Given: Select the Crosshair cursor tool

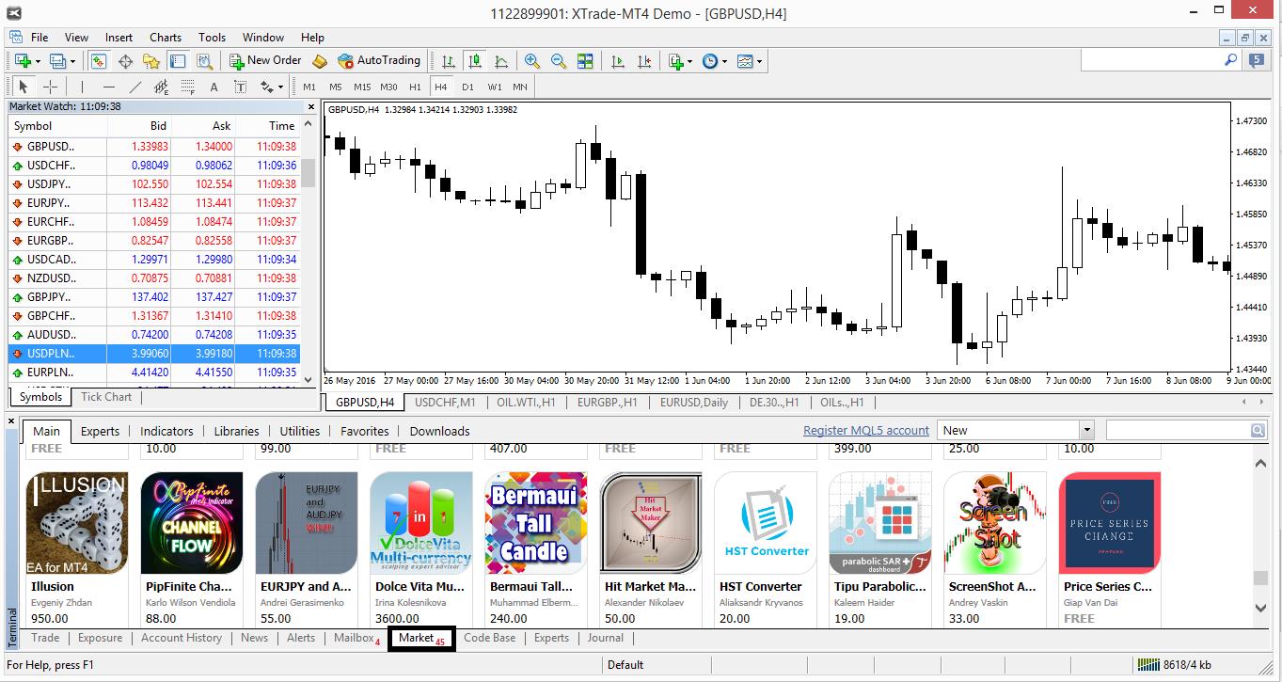Looking at the screenshot, I should [x=51, y=87].
